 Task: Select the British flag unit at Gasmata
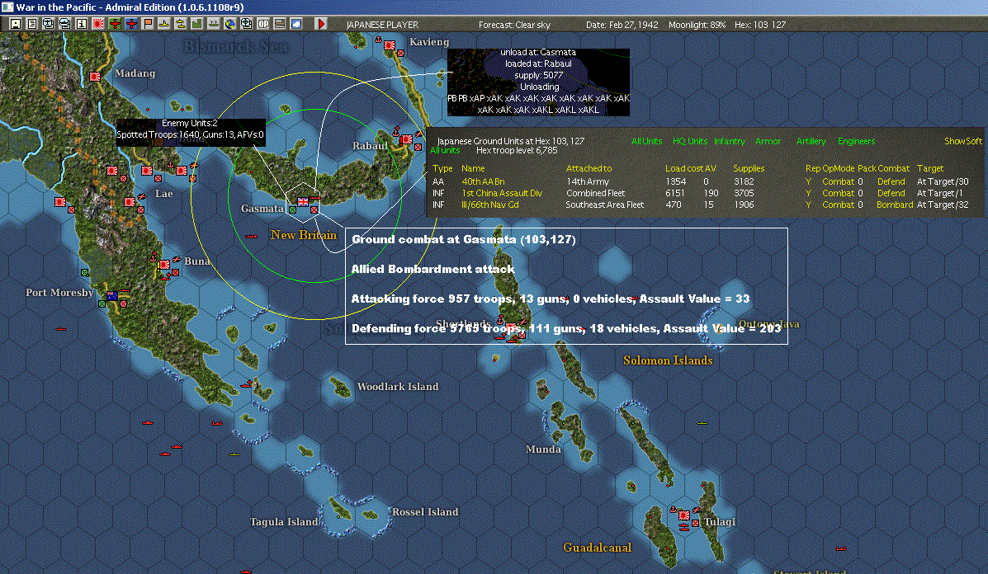(303, 201)
